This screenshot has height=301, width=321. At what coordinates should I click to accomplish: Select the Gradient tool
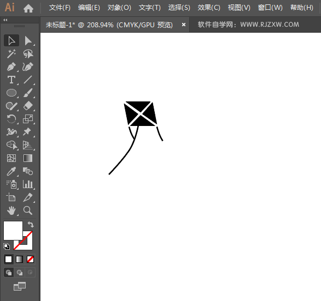tap(28, 158)
